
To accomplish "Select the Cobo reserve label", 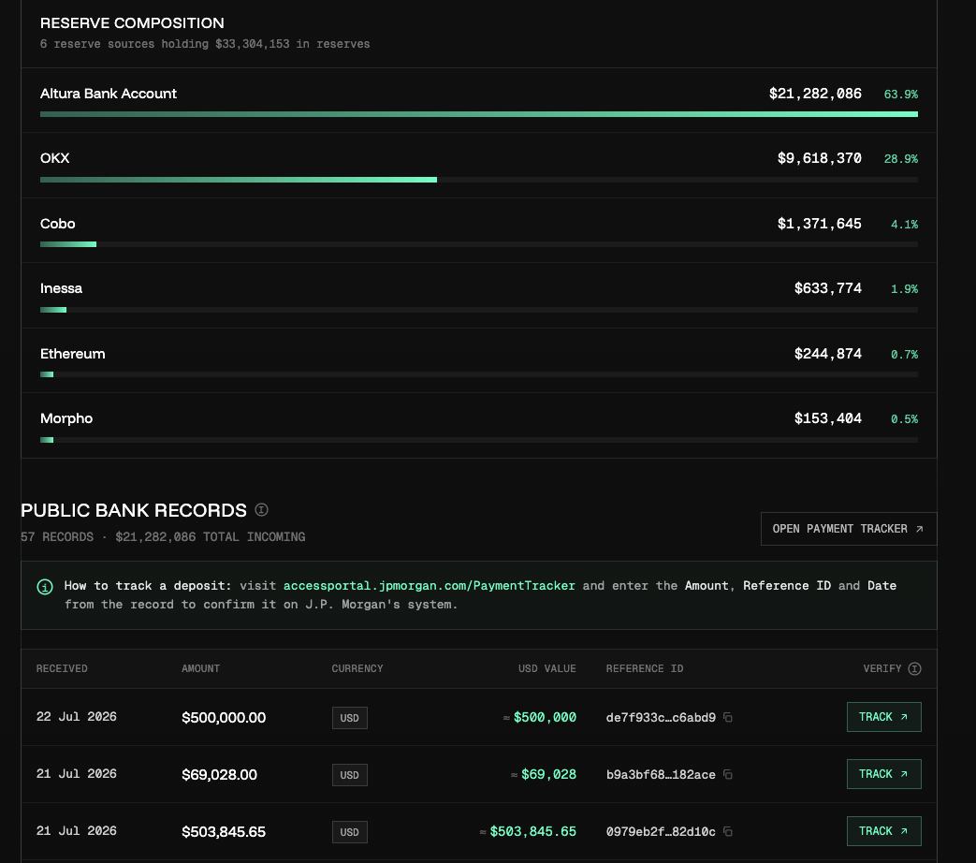I will coord(57,224).
